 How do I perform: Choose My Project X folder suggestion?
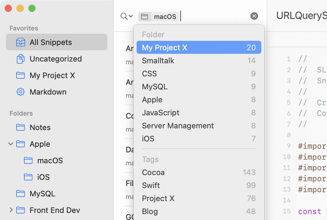(199, 47)
